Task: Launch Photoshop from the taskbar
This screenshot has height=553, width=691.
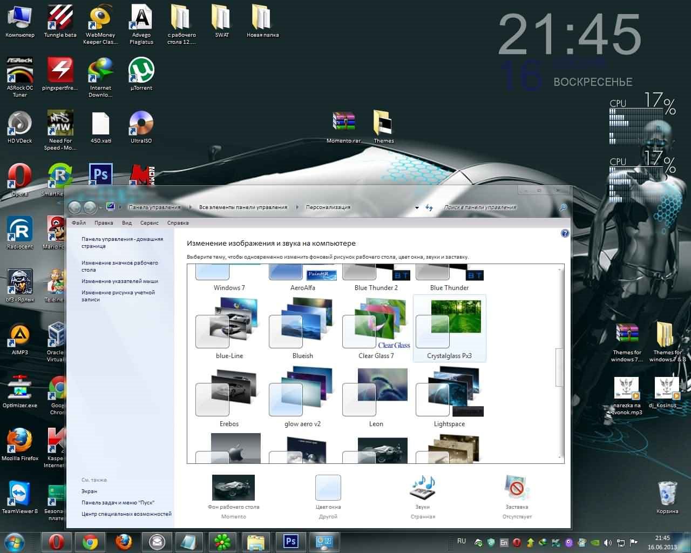Action: (x=291, y=541)
